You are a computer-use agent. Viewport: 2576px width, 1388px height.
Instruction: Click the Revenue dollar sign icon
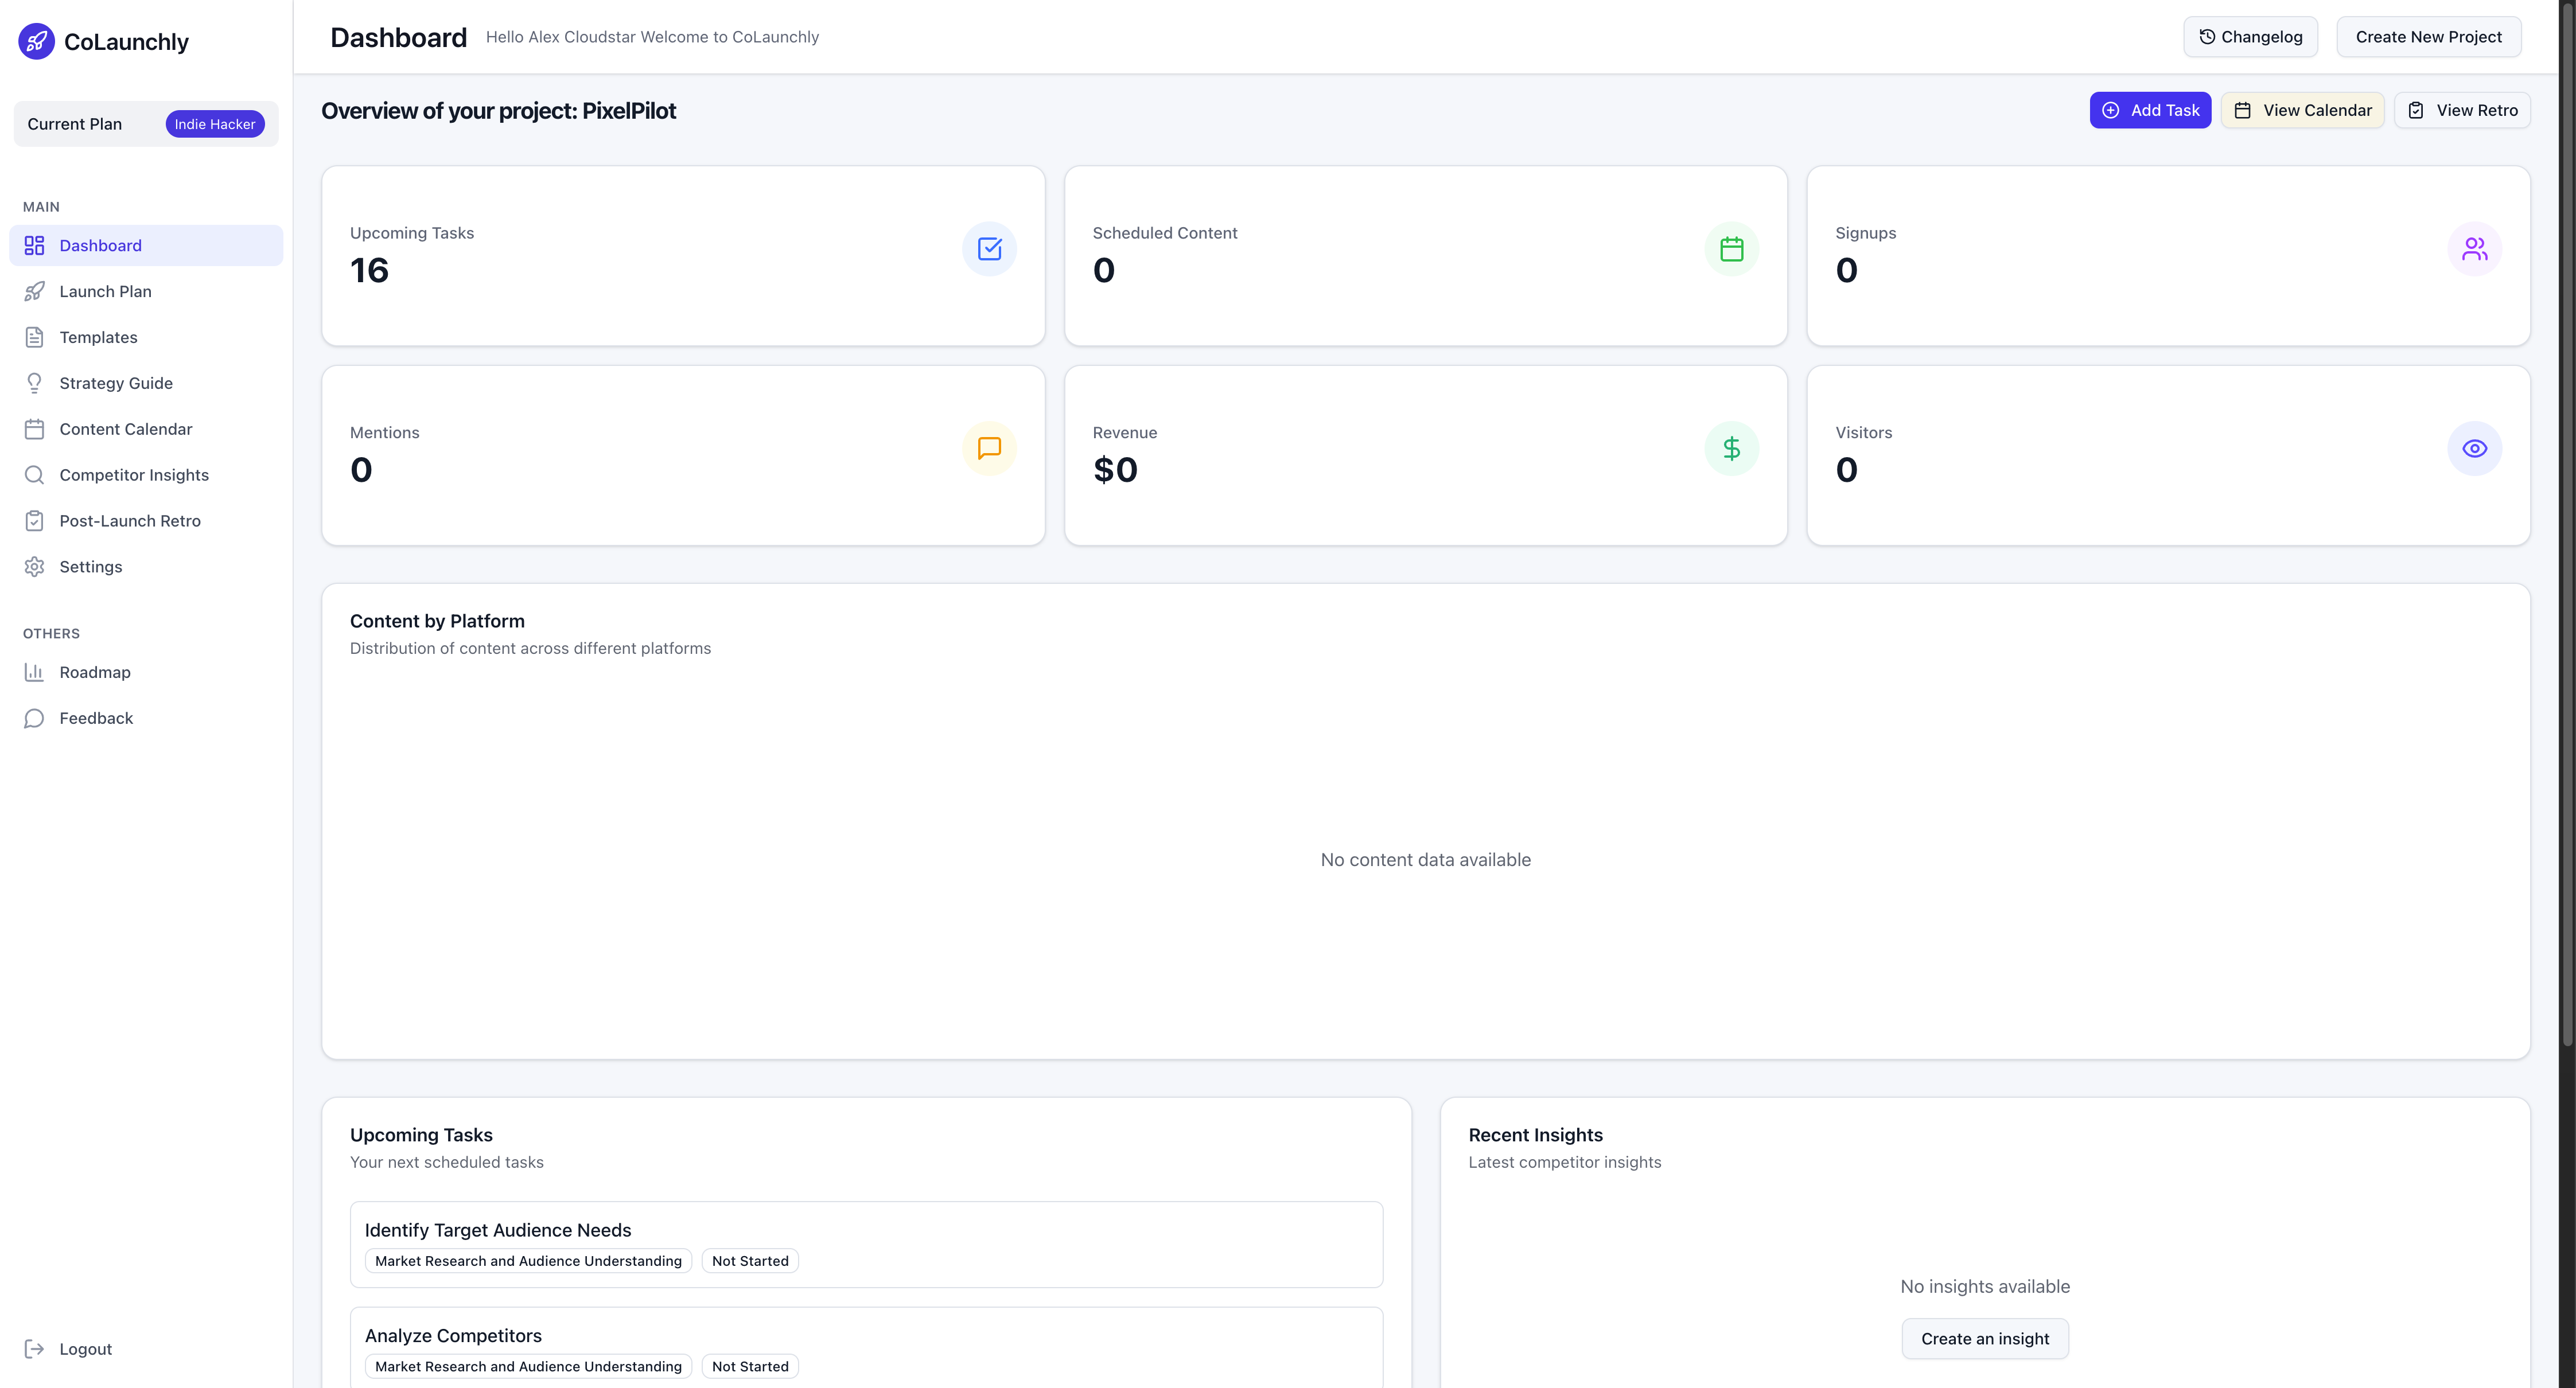tap(1732, 448)
